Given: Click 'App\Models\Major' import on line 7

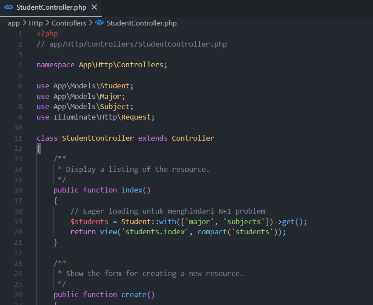Looking at the screenshot, I should click(x=87, y=97).
